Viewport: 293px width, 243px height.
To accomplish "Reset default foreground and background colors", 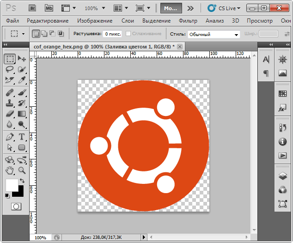I will [7, 195].
